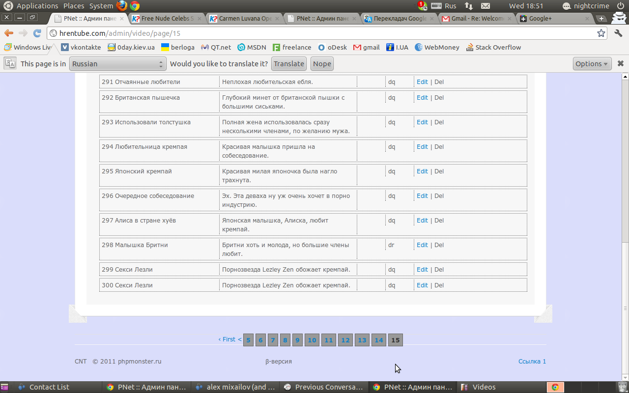The height and width of the screenshot is (393, 629).
Task: Switch keyboard layout via Rus indicator
Action: click(444, 6)
